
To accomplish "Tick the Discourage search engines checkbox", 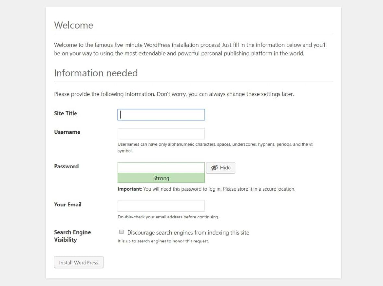I will 122,232.
